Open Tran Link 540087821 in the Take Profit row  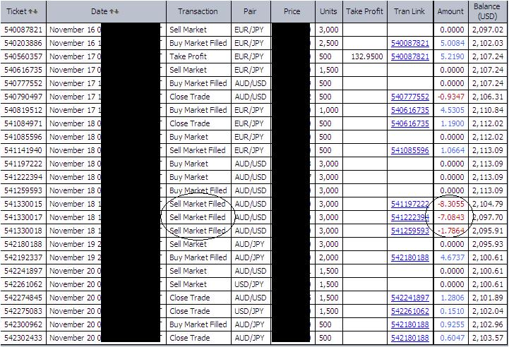coord(410,56)
